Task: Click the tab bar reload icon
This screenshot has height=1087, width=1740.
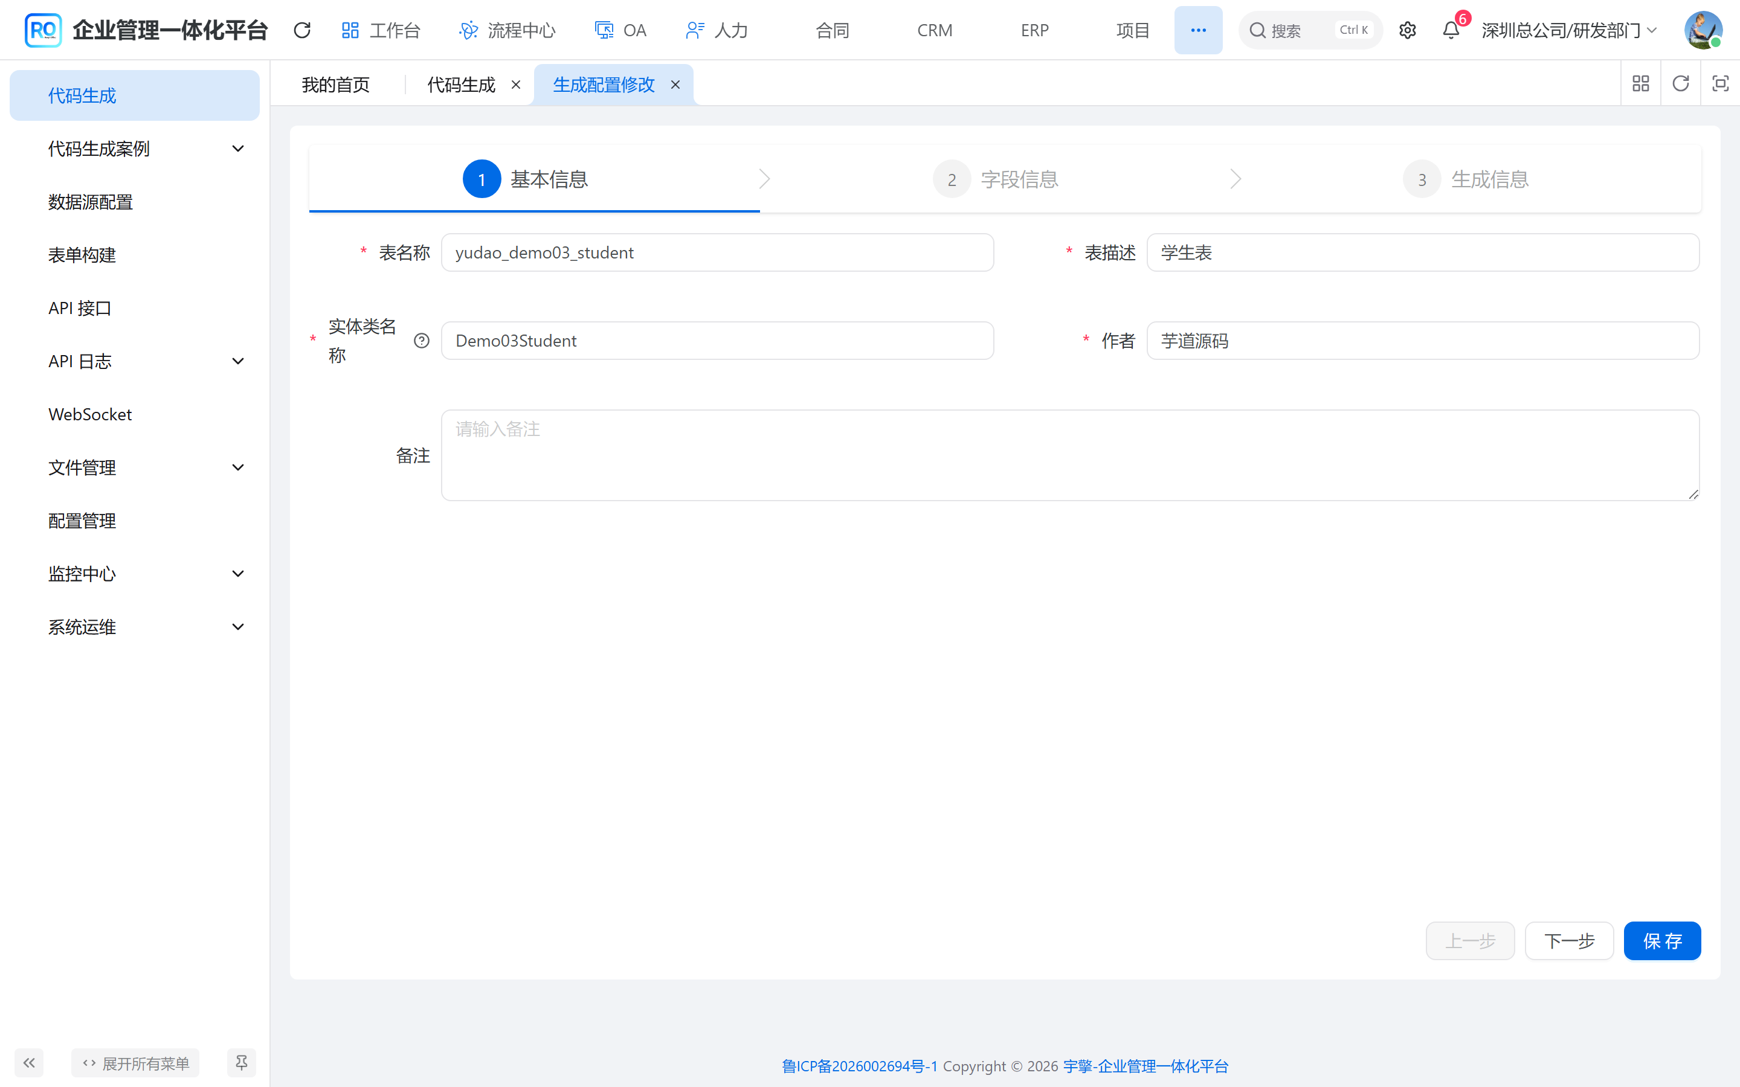Action: click(1680, 84)
